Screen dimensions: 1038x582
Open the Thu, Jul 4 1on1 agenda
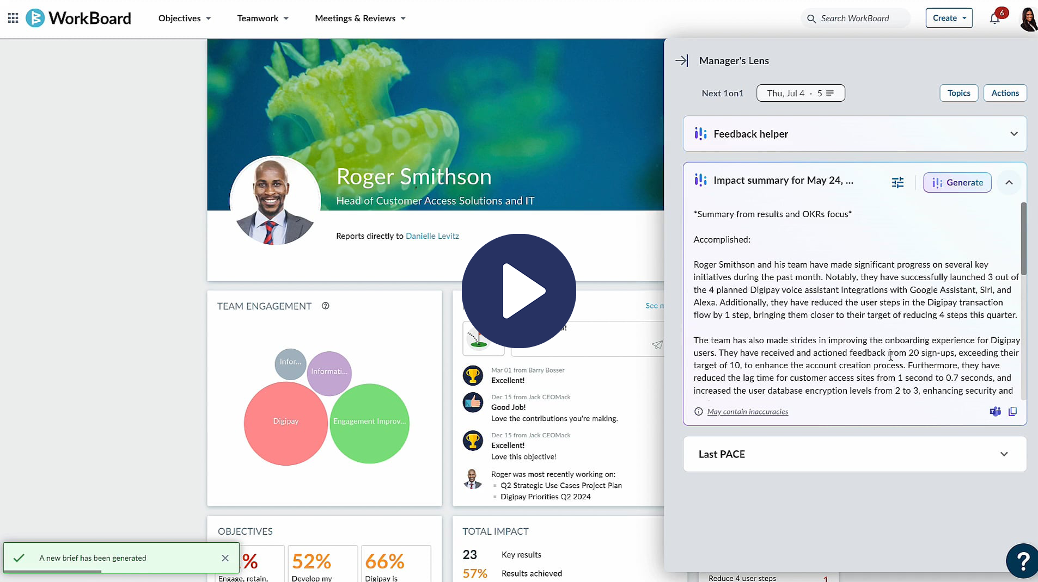click(x=801, y=93)
